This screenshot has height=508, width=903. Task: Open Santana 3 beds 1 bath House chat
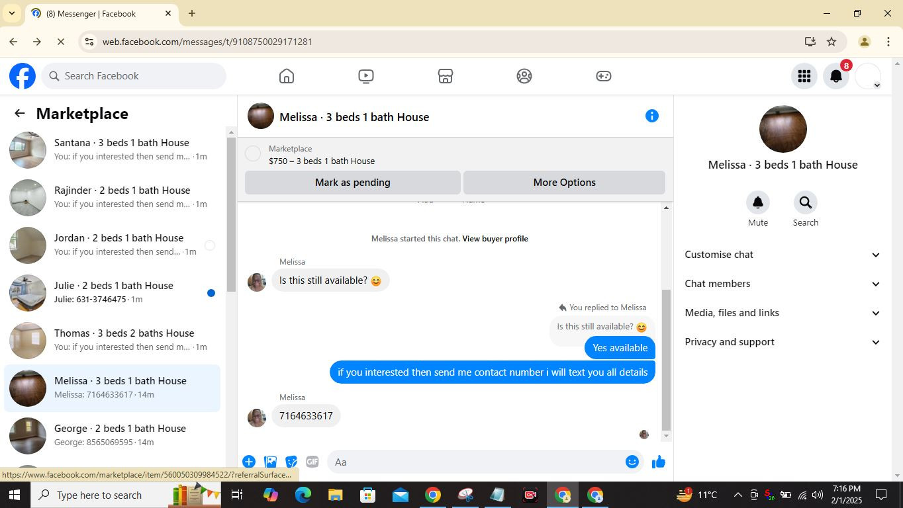[113, 149]
